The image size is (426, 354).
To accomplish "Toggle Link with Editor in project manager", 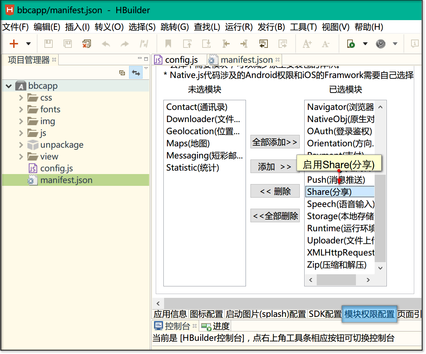I will [x=136, y=73].
